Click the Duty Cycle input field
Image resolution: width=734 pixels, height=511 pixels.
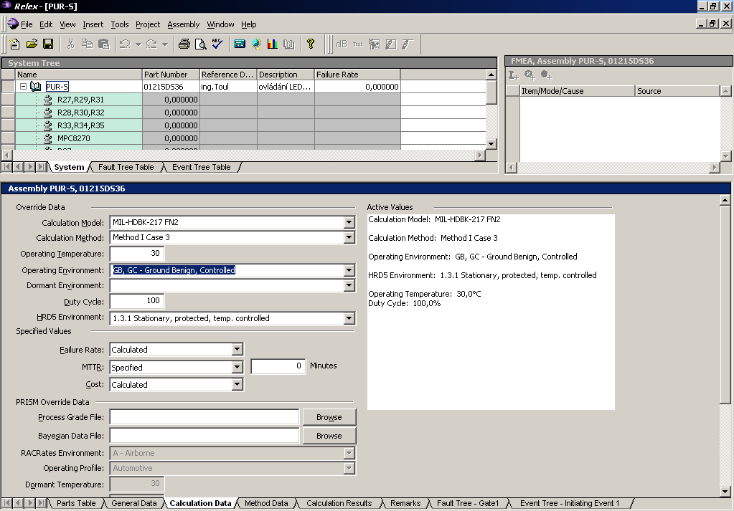137,300
